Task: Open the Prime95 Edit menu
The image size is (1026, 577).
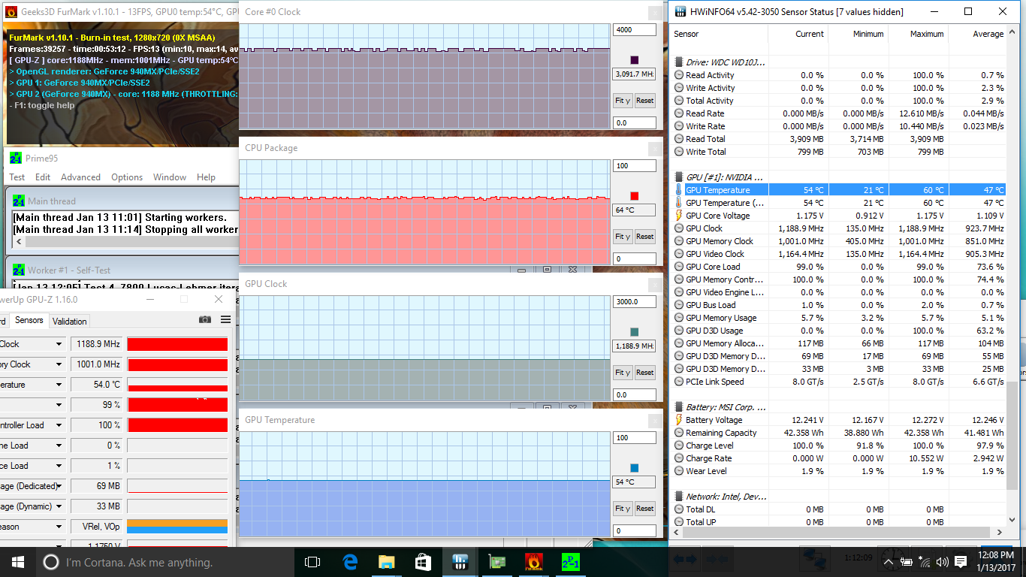Action: click(43, 177)
